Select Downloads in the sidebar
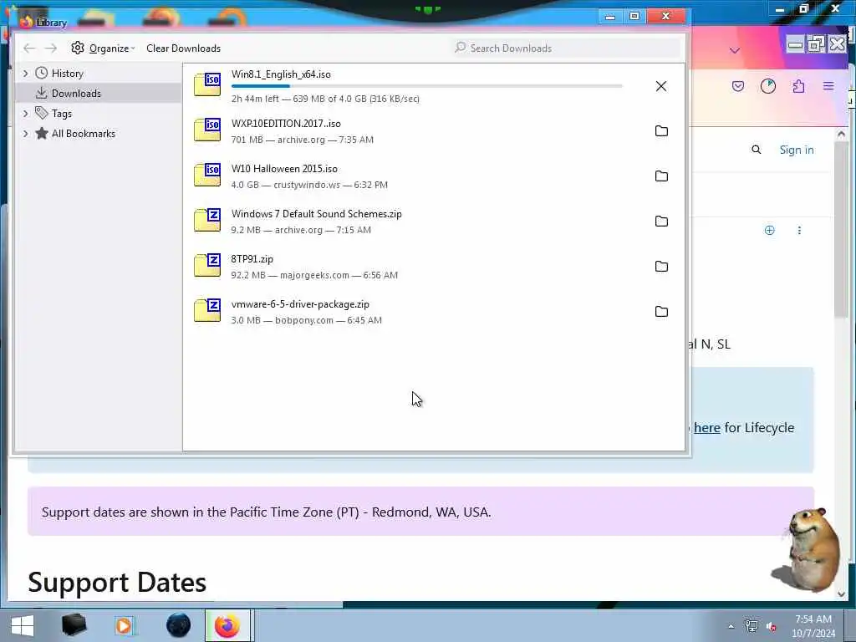 [x=76, y=94]
